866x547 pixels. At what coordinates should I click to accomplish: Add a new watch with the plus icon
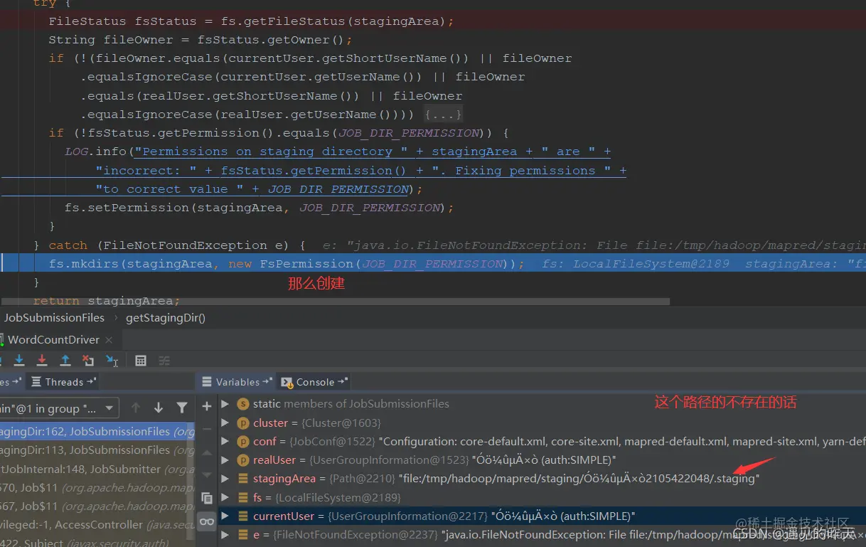[207, 406]
